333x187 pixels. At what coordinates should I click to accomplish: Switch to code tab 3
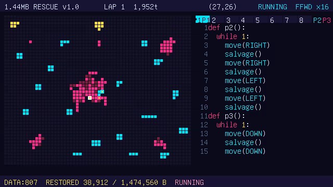click(228, 20)
